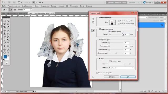Select the Move tool in toolbox
This screenshot has height=94, width=168.
tap(8, 21)
